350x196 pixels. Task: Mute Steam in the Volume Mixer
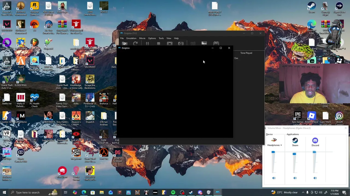point(295,178)
